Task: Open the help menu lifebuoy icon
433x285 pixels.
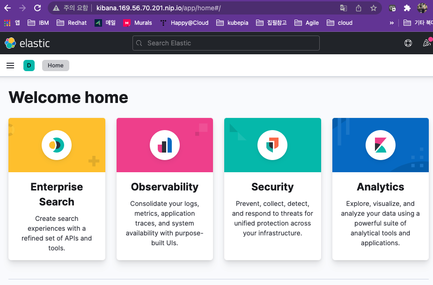Action: click(x=408, y=43)
